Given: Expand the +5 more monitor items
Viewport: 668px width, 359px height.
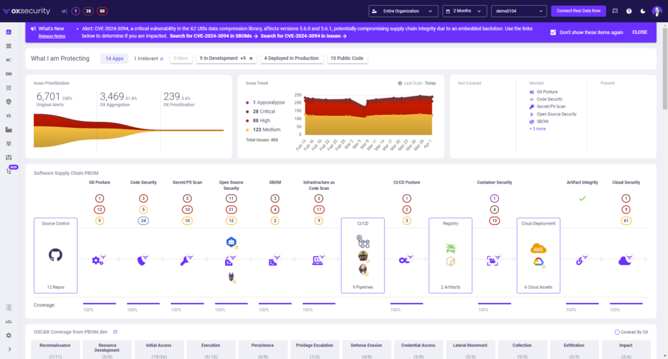Looking at the screenshot, I should (x=538, y=129).
